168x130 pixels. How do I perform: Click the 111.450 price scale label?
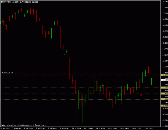[165, 97]
